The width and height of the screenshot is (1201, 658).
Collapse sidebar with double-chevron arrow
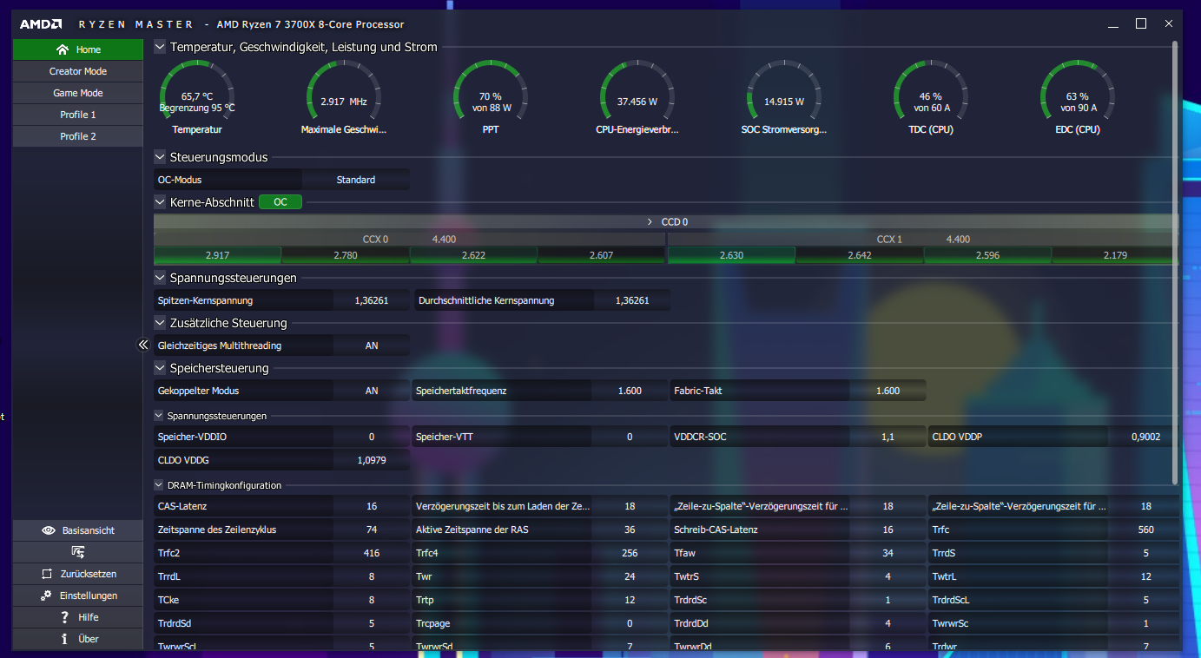(x=144, y=345)
